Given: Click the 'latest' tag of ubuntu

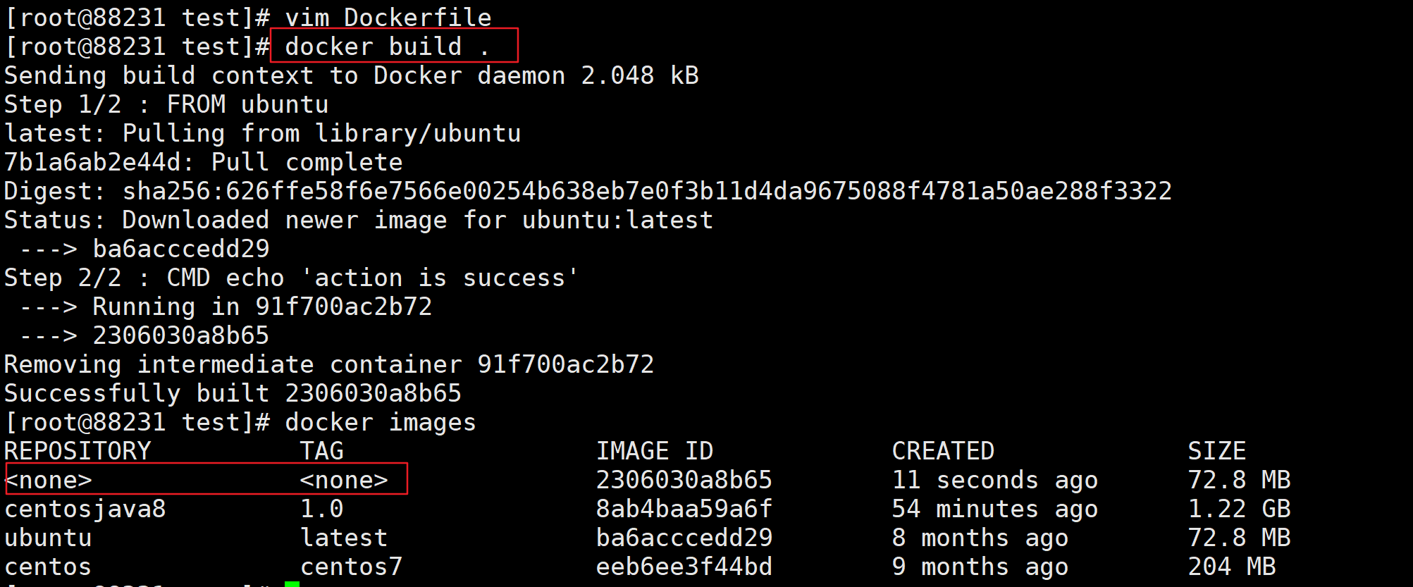Looking at the screenshot, I should tap(344, 538).
